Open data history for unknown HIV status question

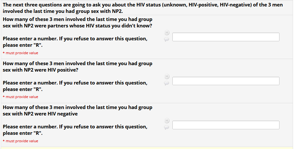(167, 33)
